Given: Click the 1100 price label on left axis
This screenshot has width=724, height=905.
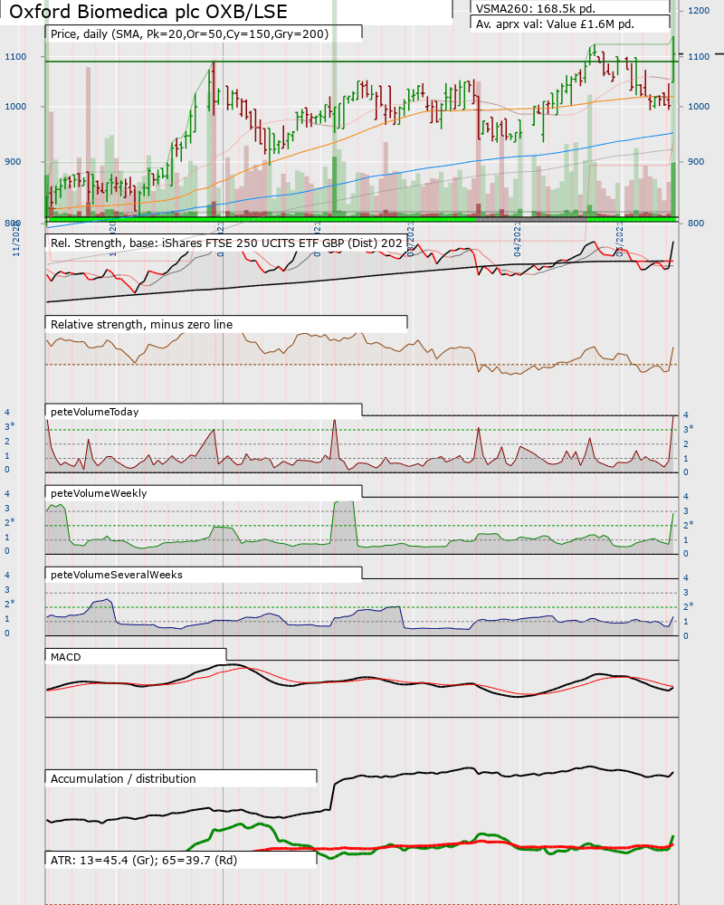Looking at the screenshot, I should [x=15, y=56].
